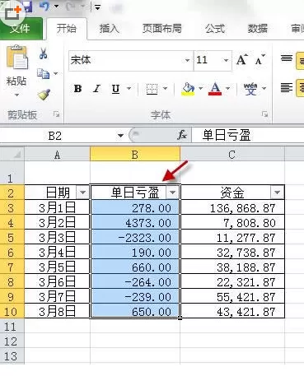Click the Borders icon

point(152,89)
